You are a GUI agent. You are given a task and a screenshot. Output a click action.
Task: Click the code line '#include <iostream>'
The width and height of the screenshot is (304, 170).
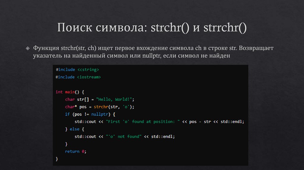(x=78, y=77)
